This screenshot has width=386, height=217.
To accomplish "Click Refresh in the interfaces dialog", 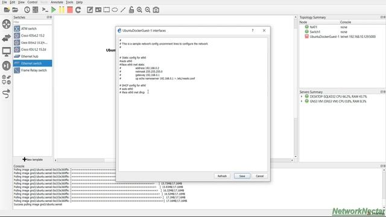I will pyautogui.click(x=222, y=176).
